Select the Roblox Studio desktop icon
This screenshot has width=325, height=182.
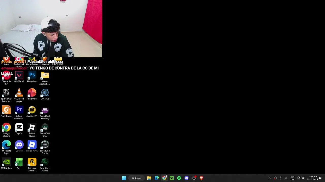pos(32,130)
